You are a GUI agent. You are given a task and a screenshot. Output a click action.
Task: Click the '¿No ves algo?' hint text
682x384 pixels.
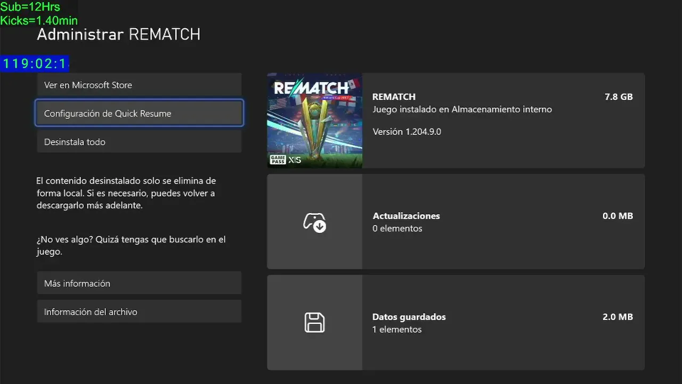click(131, 245)
